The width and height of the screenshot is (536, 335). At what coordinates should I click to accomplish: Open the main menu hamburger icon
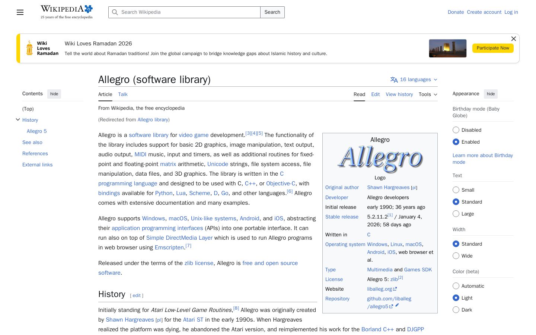pos(20,12)
